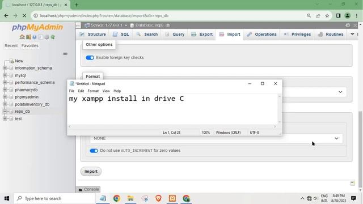Open notification center icon
The image size is (363, 204).
(353, 198)
